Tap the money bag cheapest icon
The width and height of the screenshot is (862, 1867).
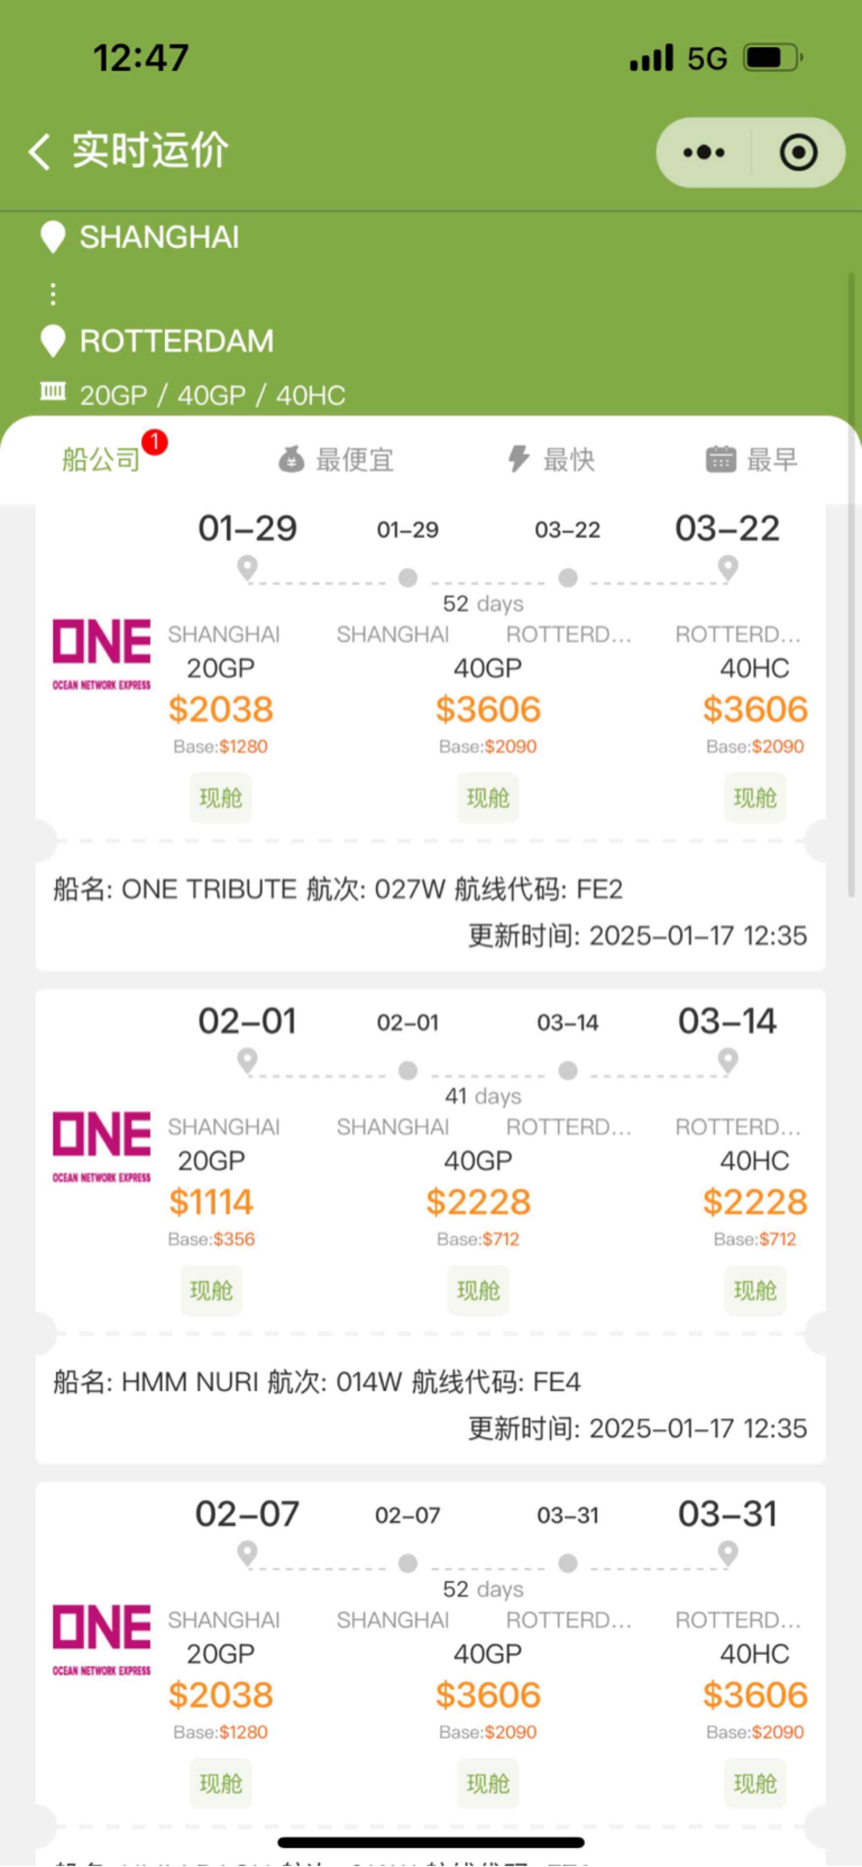[291, 460]
